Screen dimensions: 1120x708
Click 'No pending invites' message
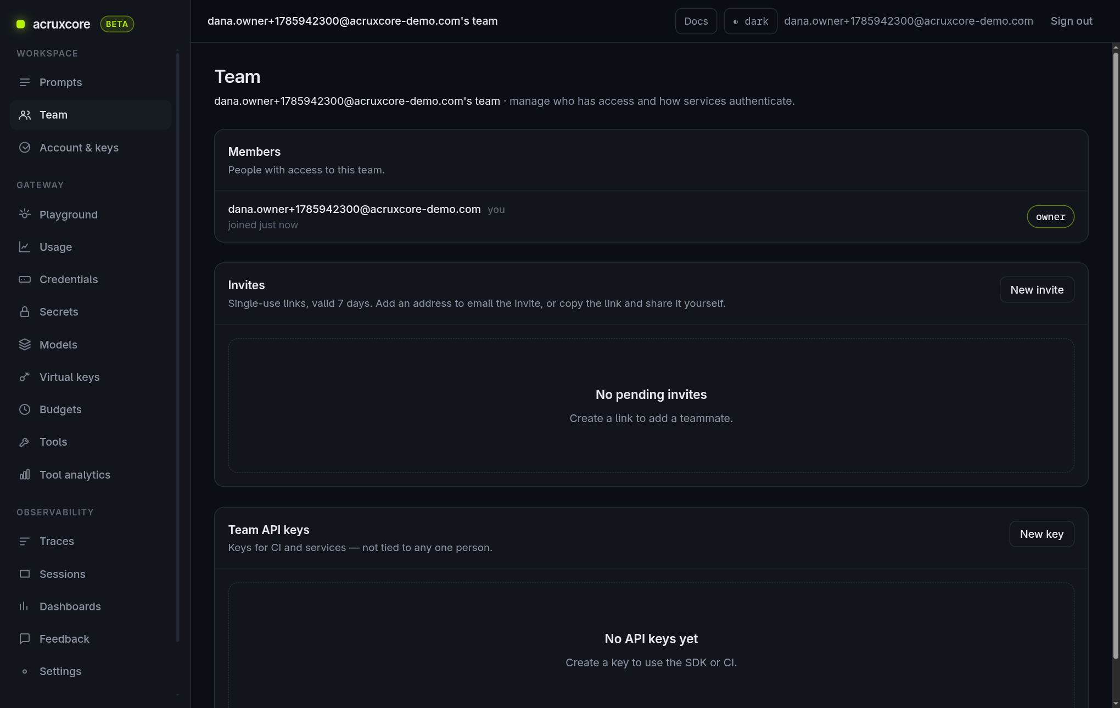coord(651,395)
